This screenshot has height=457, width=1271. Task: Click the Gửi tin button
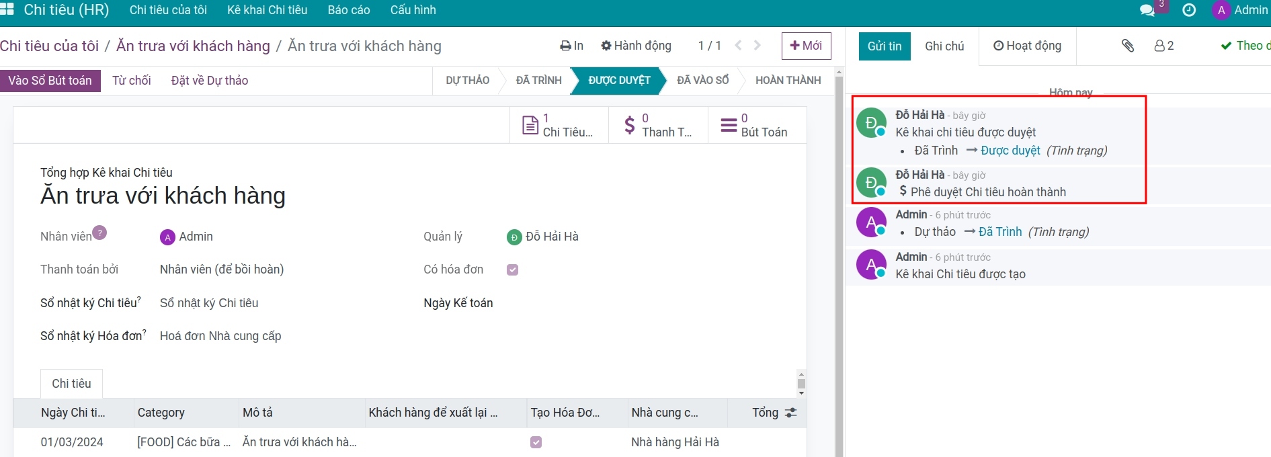(885, 46)
